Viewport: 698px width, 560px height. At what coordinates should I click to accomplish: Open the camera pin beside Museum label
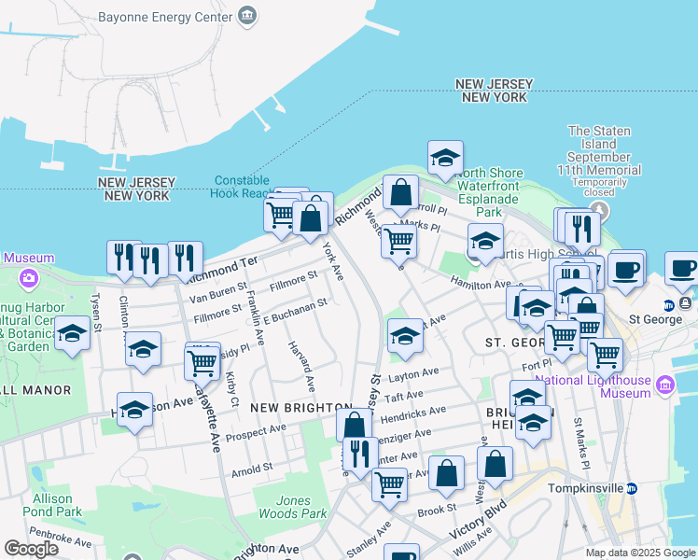tap(29, 279)
